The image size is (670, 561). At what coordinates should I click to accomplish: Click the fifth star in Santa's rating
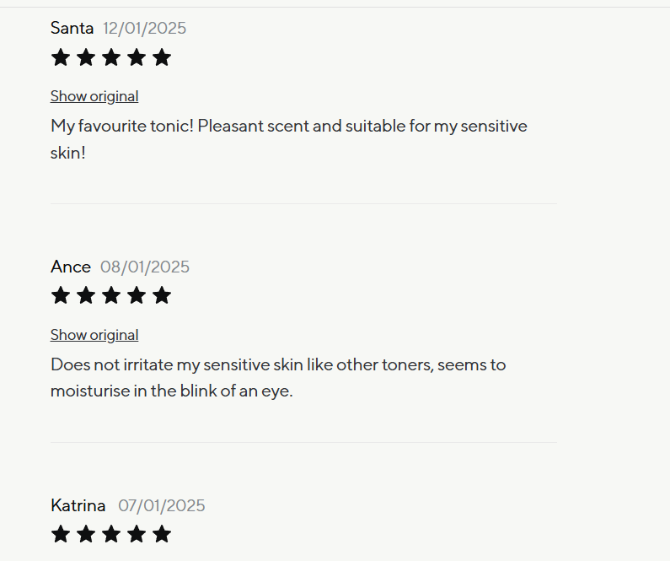click(x=162, y=57)
